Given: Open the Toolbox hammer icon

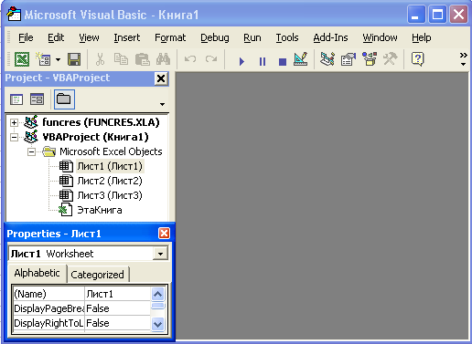Looking at the screenshot, I should (x=390, y=59).
